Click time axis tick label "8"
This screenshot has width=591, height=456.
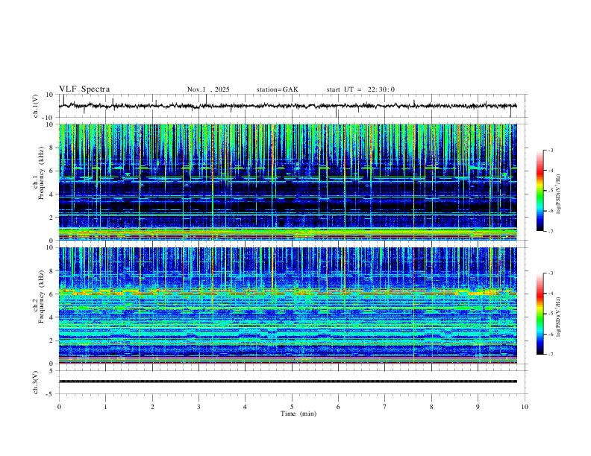tap(431, 407)
